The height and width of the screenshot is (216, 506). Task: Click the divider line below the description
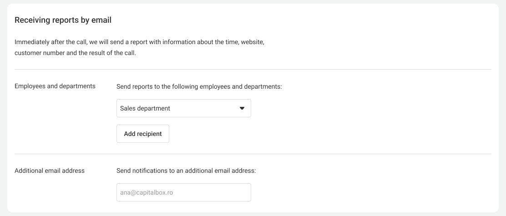tap(253, 70)
